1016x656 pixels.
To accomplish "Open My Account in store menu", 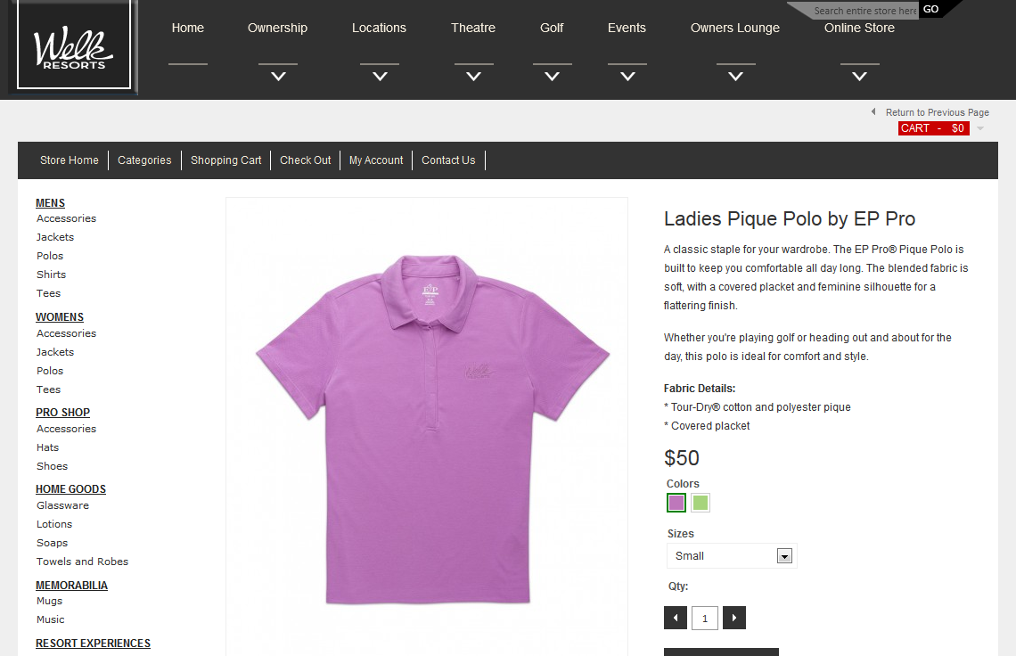I will click(x=376, y=160).
